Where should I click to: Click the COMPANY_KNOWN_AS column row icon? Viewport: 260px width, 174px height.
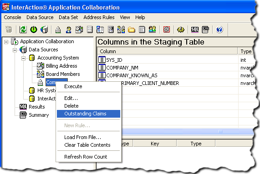102,75
